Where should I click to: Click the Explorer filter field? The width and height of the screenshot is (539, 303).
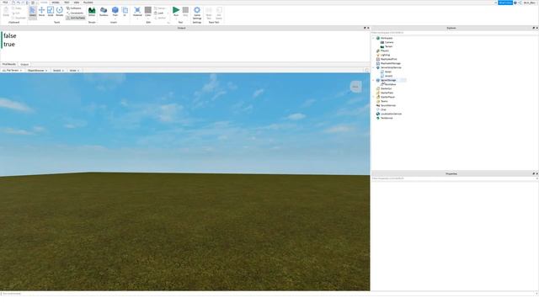pos(455,33)
